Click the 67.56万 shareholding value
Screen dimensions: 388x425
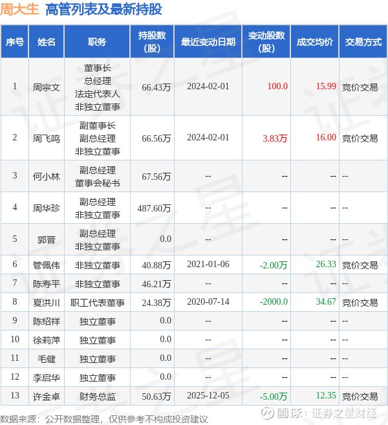(156, 177)
